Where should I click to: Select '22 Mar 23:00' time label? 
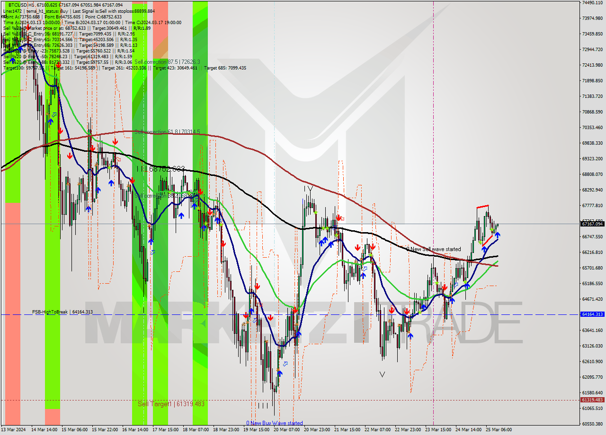click(408, 430)
